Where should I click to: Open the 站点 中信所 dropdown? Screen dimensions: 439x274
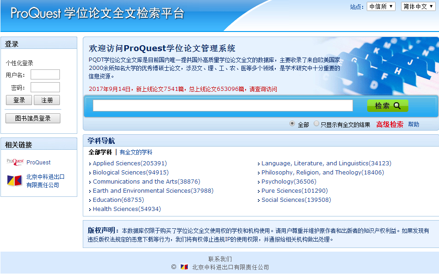tap(381, 6)
